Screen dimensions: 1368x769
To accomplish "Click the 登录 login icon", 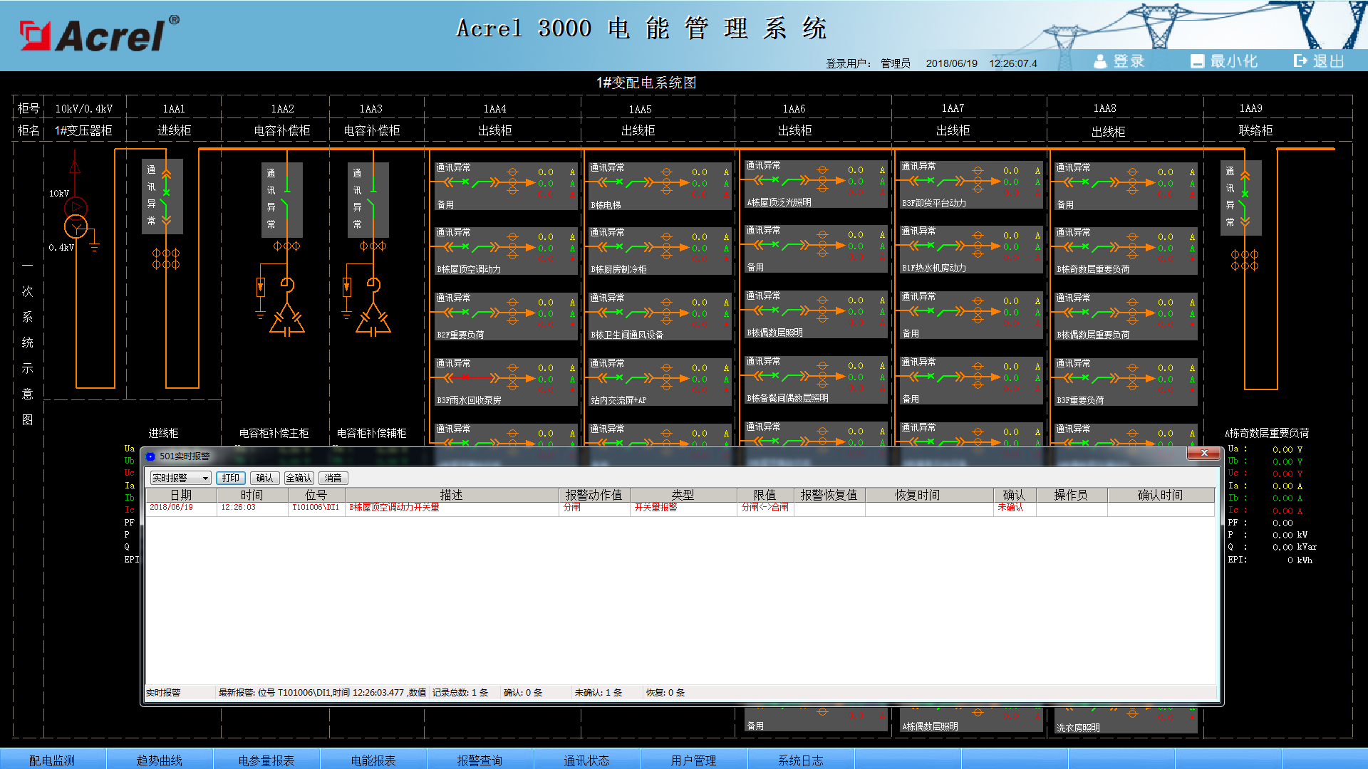I will click(x=1100, y=62).
